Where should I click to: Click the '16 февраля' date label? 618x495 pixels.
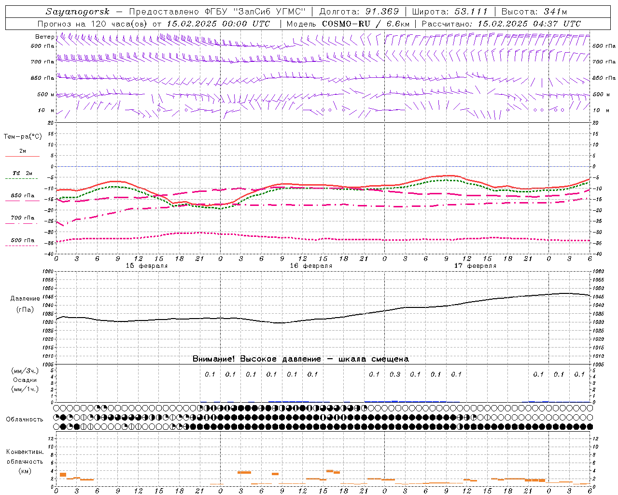pyautogui.click(x=311, y=266)
